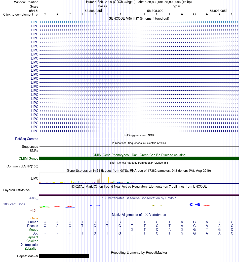Open the OMIM Gene Phenotypes track title
Viewport: 239px width, 262px height.
139,155
